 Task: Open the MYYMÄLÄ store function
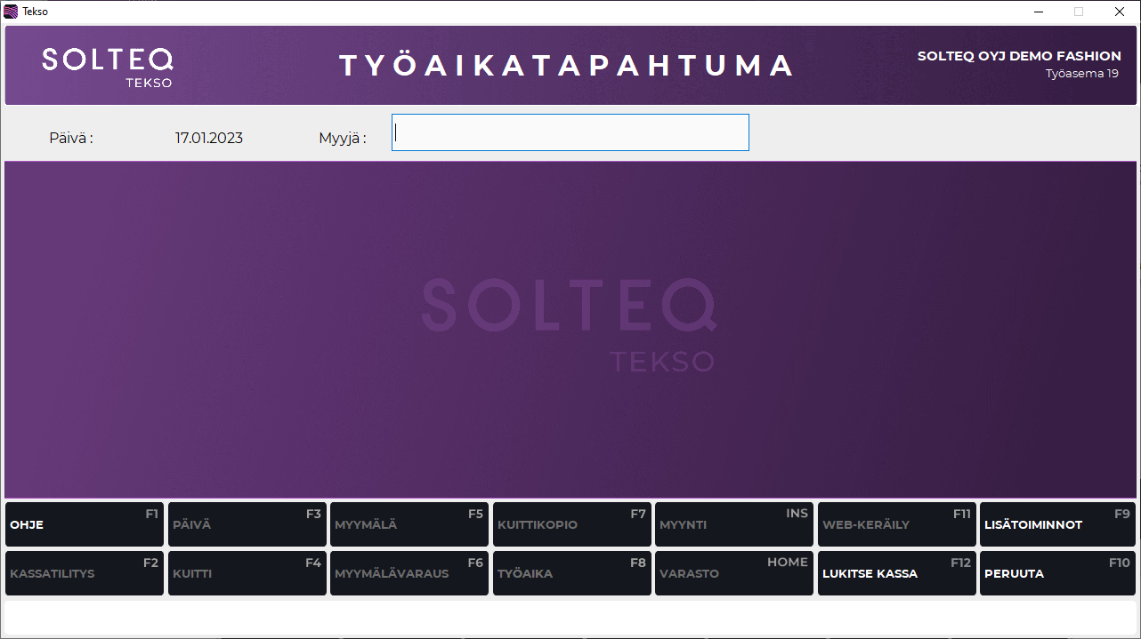coord(409,524)
